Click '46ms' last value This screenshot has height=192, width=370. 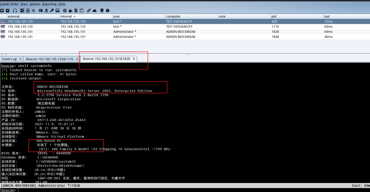(328, 37)
